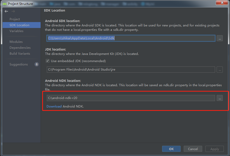Browse for the Android SDK folder
Screen dimensions: 230x156
220,38
